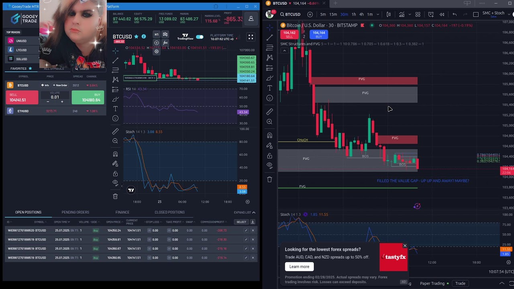Start bar replay in TradingView
The image size is (514, 289).
pyautogui.click(x=442, y=14)
